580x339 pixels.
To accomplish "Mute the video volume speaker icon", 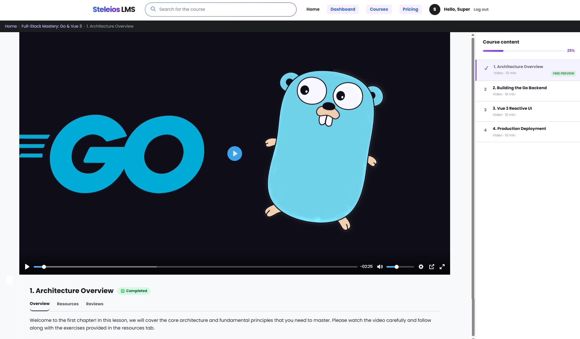I will click(380, 267).
